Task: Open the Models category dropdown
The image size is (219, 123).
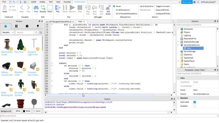Action: pos(8,32)
